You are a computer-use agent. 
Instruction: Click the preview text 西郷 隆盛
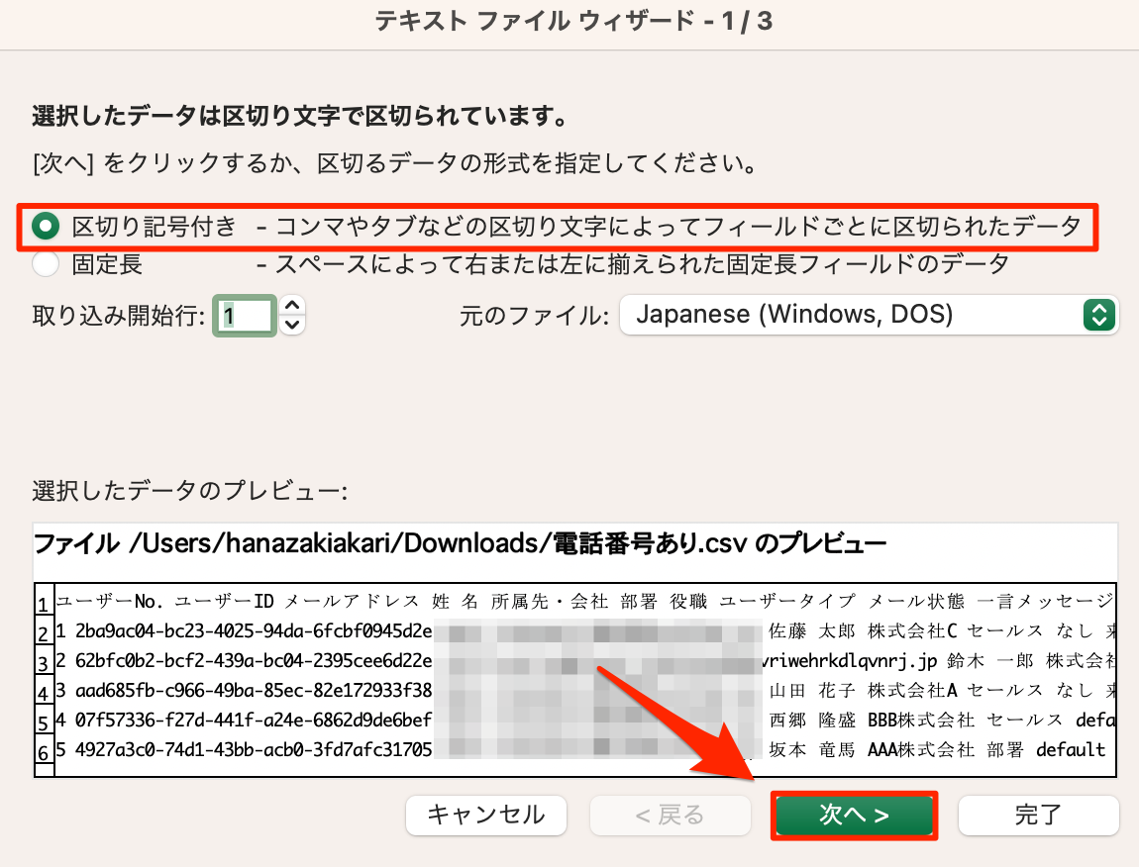point(812,721)
